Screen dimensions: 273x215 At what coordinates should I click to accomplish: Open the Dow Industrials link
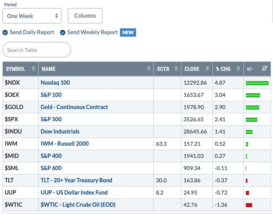click(x=60, y=132)
